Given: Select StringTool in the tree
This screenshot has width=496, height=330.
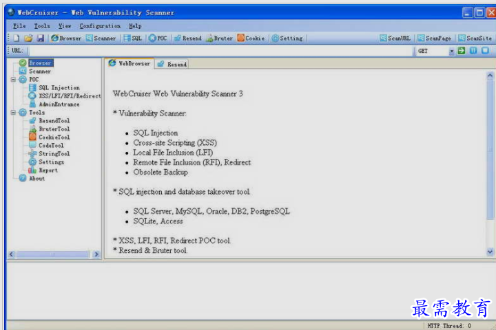Looking at the screenshot, I should coord(54,153).
